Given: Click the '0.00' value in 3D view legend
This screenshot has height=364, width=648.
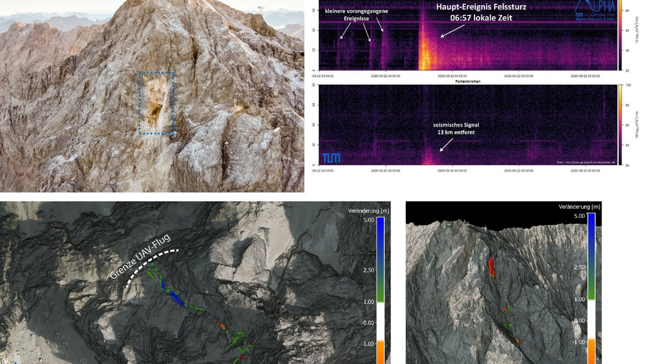Looking at the screenshot, I should point(579,320).
